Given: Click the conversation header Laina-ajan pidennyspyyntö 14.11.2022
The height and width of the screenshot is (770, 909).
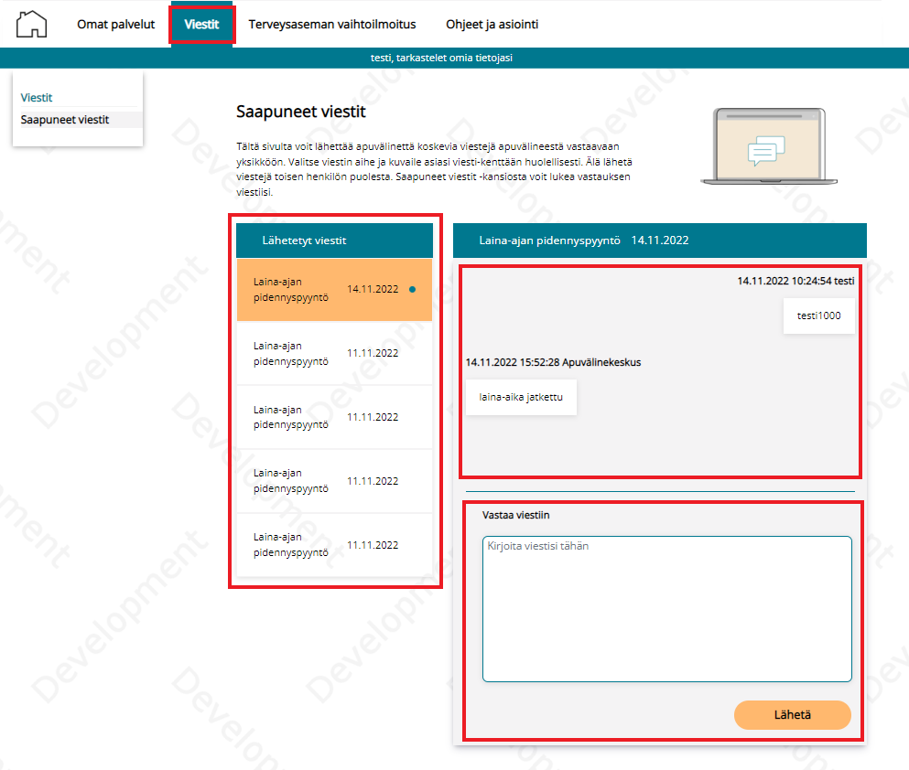Looking at the screenshot, I should click(x=659, y=241).
